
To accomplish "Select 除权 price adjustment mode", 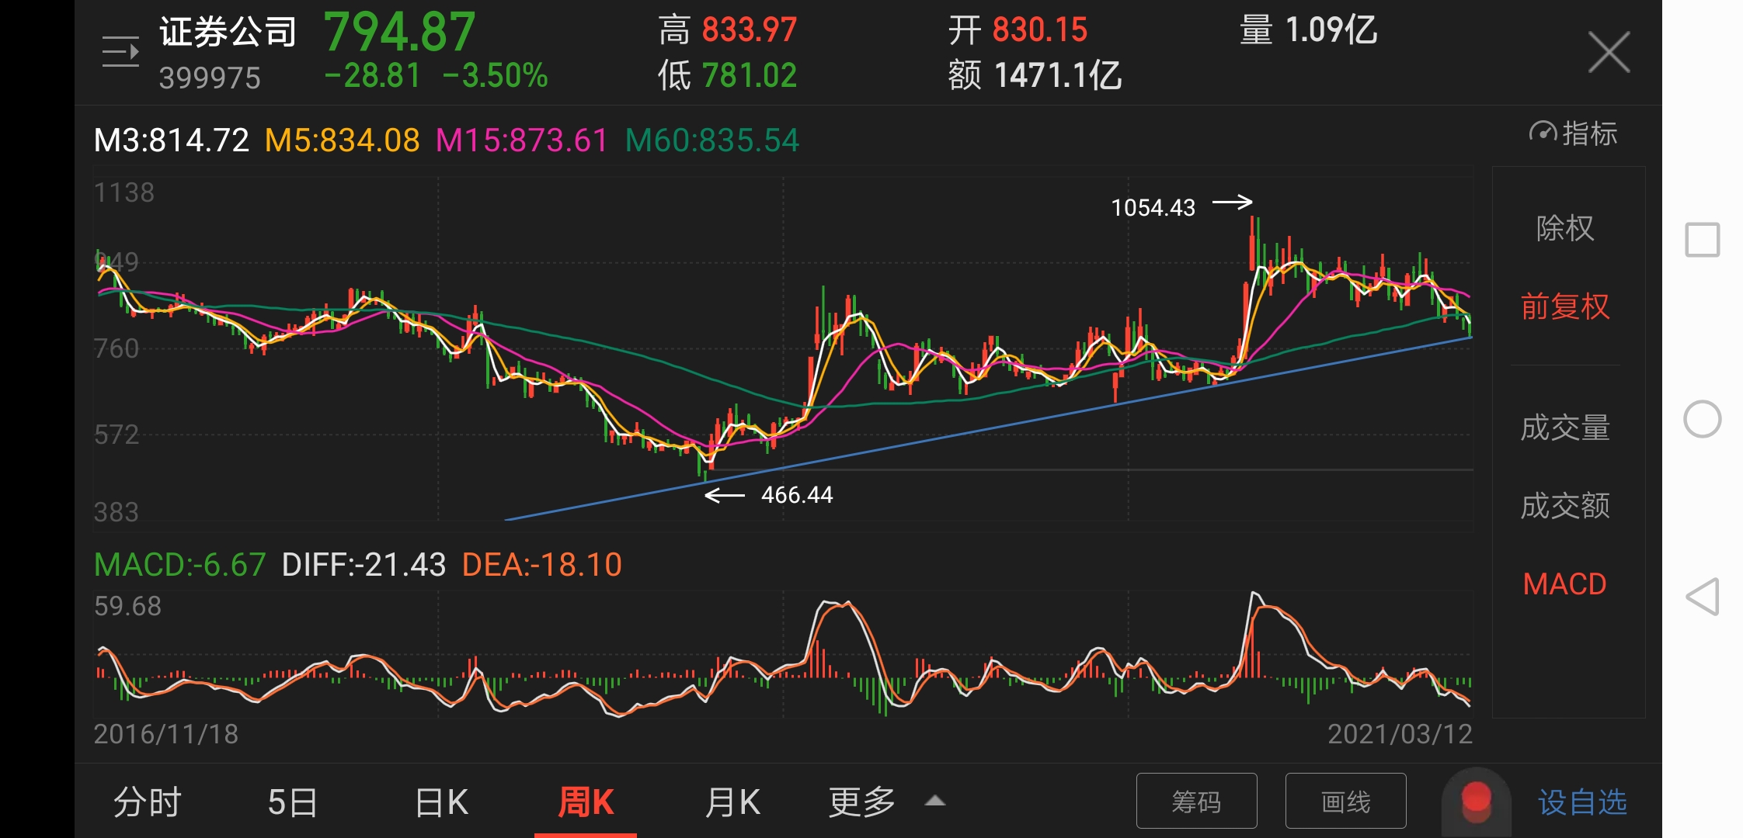I will click(x=1565, y=228).
